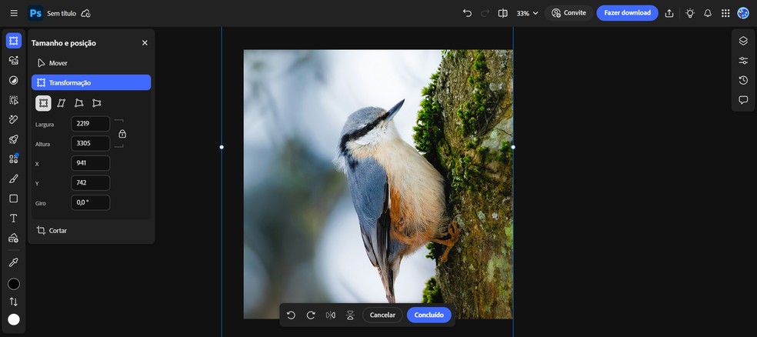Rotate image clockwise in bottom bar
The image size is (757, 337).
(311, 315)
